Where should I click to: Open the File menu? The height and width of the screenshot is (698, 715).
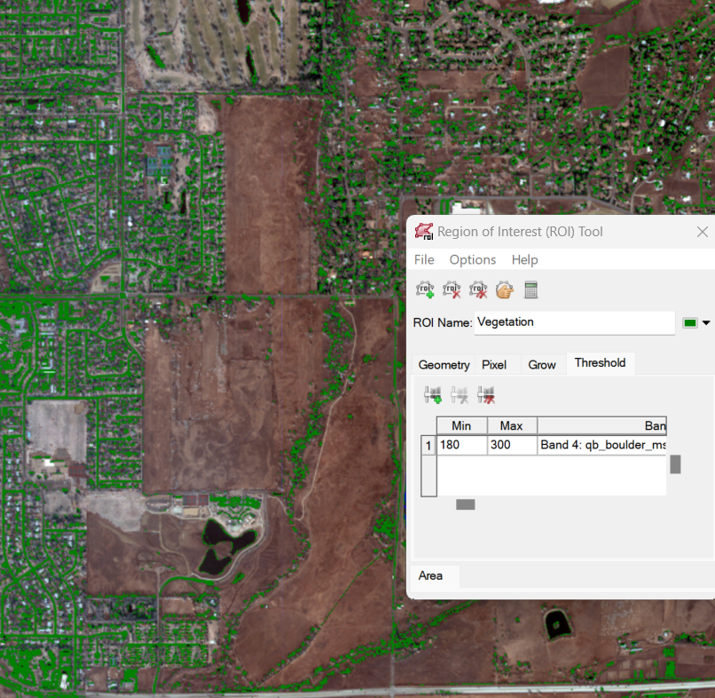(424, 259)
